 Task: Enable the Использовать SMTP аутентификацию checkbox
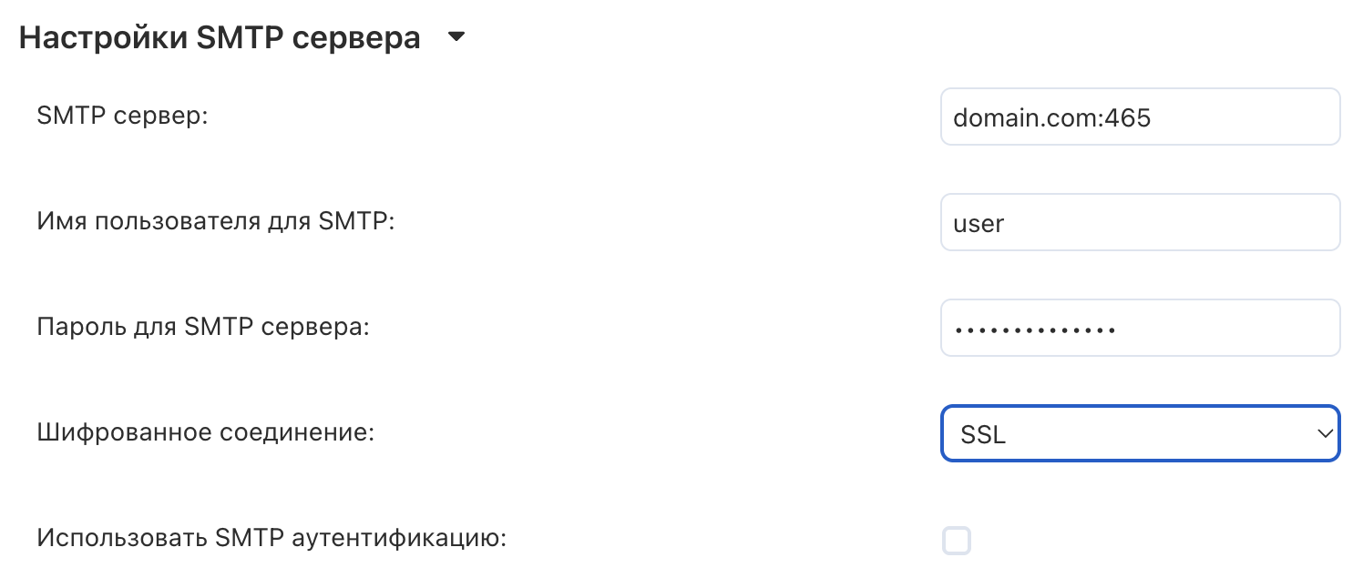point(957,541)
